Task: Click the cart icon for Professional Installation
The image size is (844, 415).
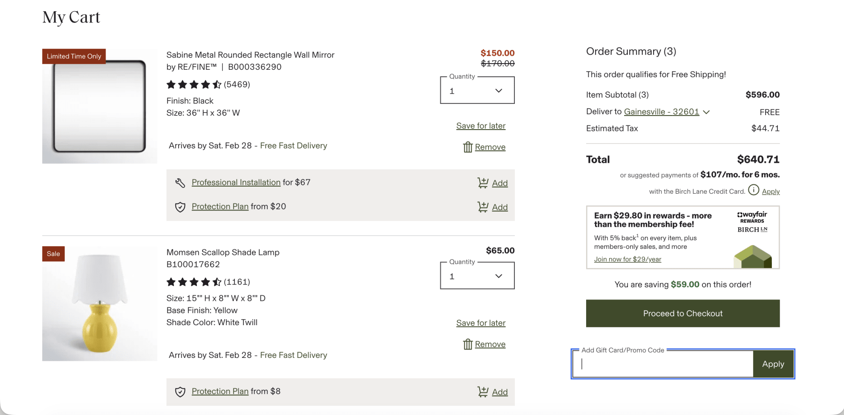Action: coord(482,183)
